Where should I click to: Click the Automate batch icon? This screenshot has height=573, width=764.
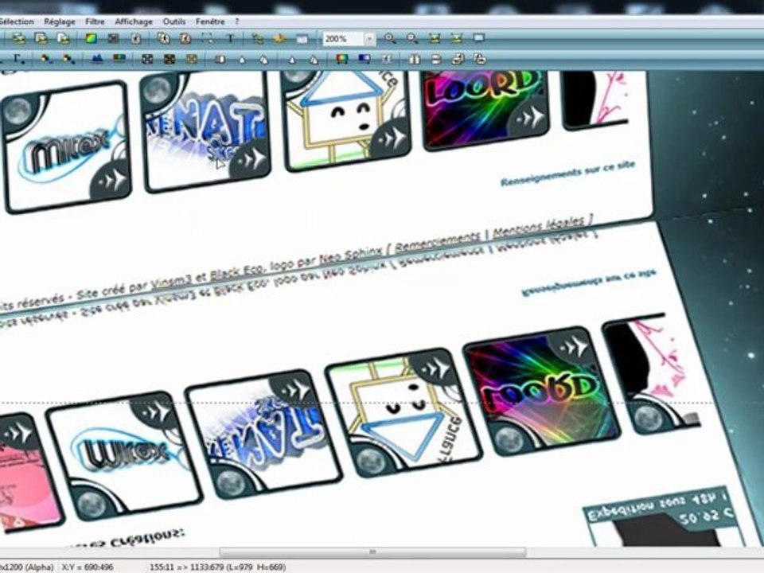coord(279,38)
